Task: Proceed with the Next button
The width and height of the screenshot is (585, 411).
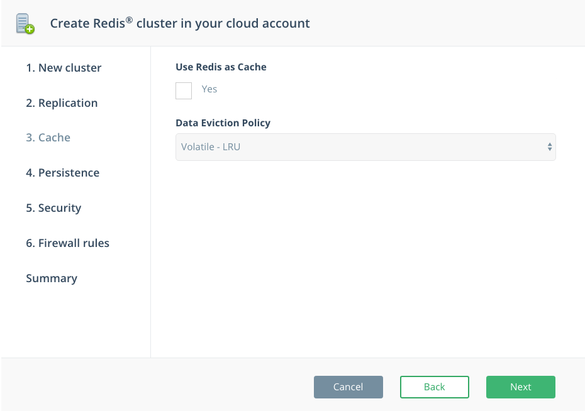Action: (x=520, y=386)
